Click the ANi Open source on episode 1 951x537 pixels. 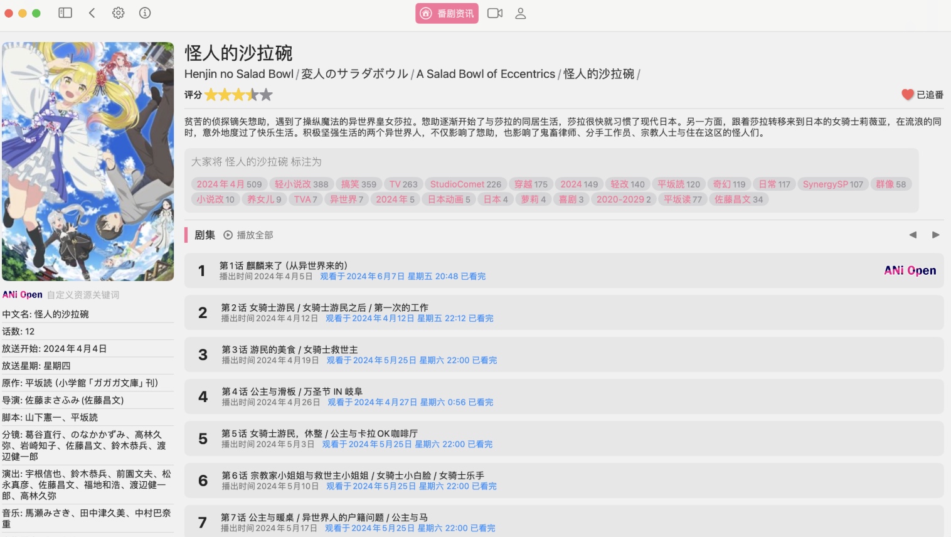(910, 270)
